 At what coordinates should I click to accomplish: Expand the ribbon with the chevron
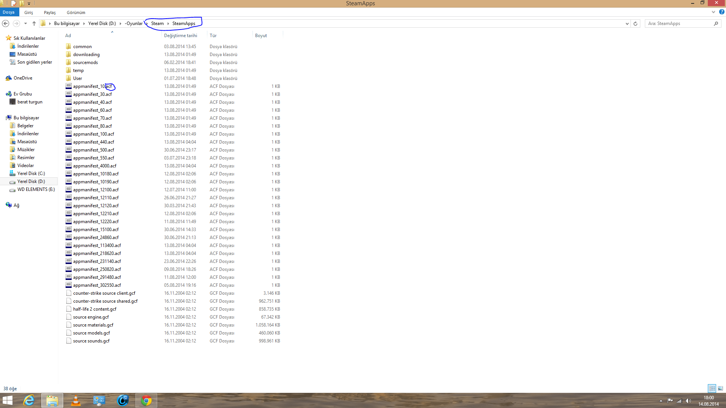713,12
